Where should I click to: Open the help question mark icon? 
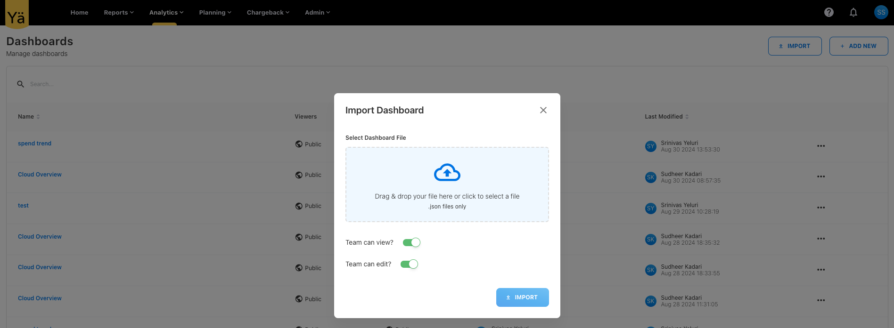[x=828, y=13]
